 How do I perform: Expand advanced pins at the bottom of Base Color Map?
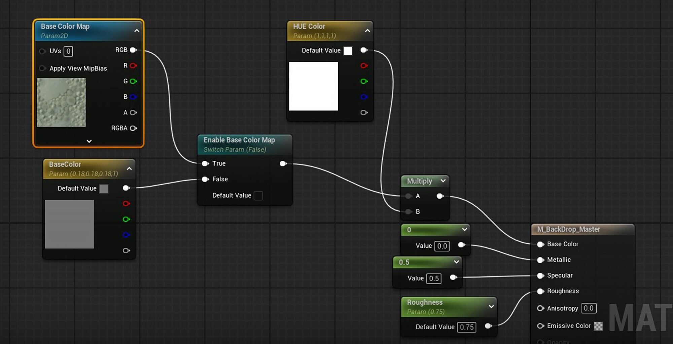tap(89, 141)
